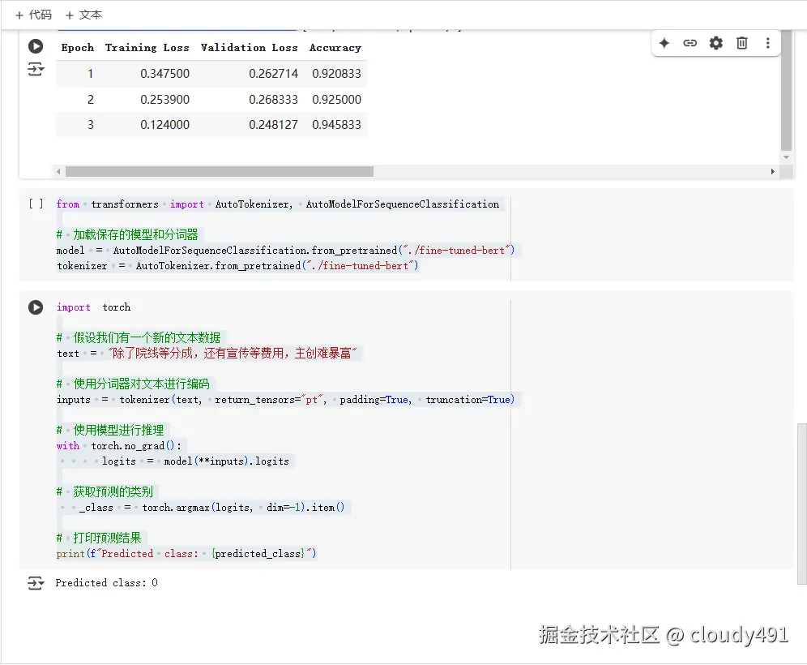Click the AI sparkle icon in the cell toolbar
807x665 pixels.
(x=664, y=43)
